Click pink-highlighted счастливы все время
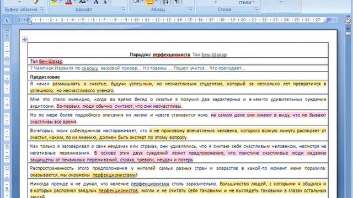The width and height of the screenshot is (353, 198). coord(53,122)
